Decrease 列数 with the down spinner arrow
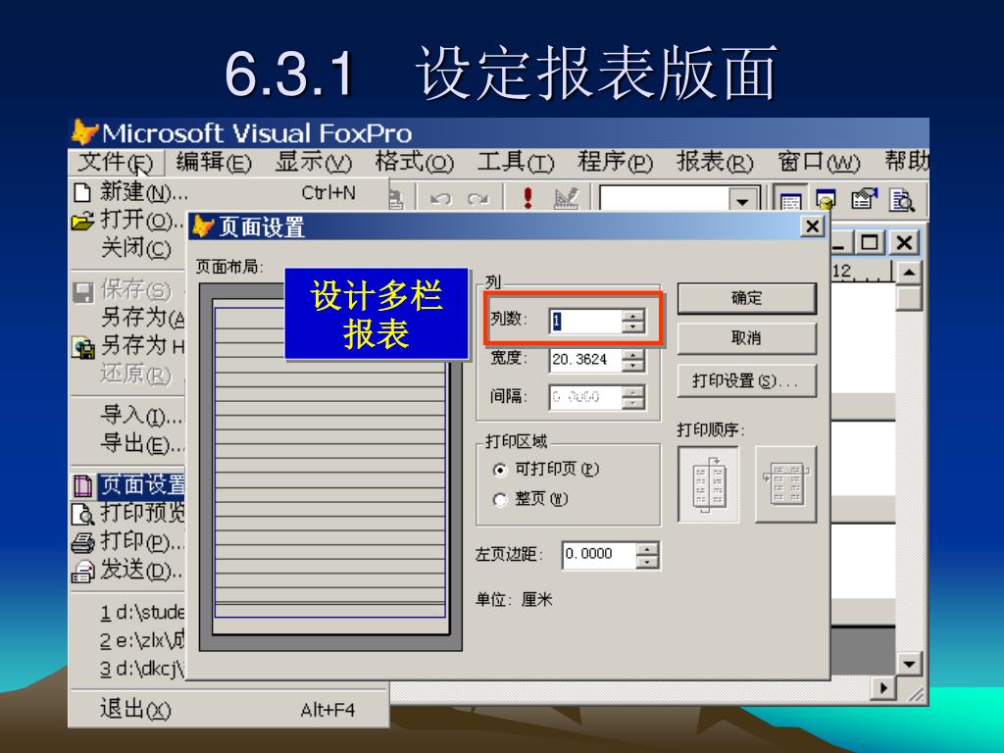This screenshot has height=753, width=1004. pyautogui.click(x=633, y=326)
